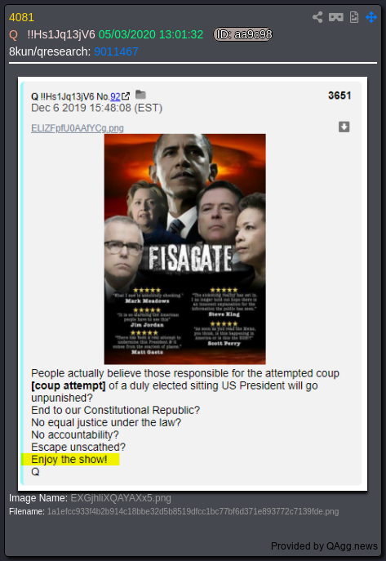Click the share icon
The image size is (386, 561).
[x=317, y=17]
